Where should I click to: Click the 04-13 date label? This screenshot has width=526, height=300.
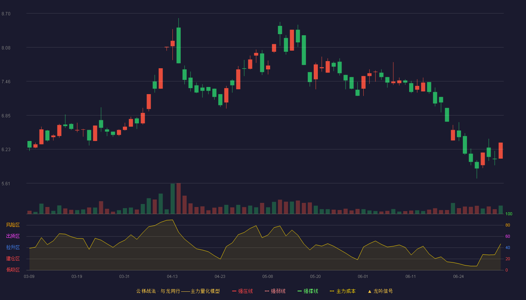click(x=172, y=276)
